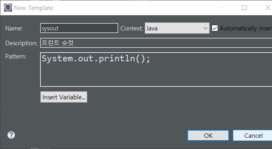
Task: Click the Pattern: label
Action: (x=16, y=56)
